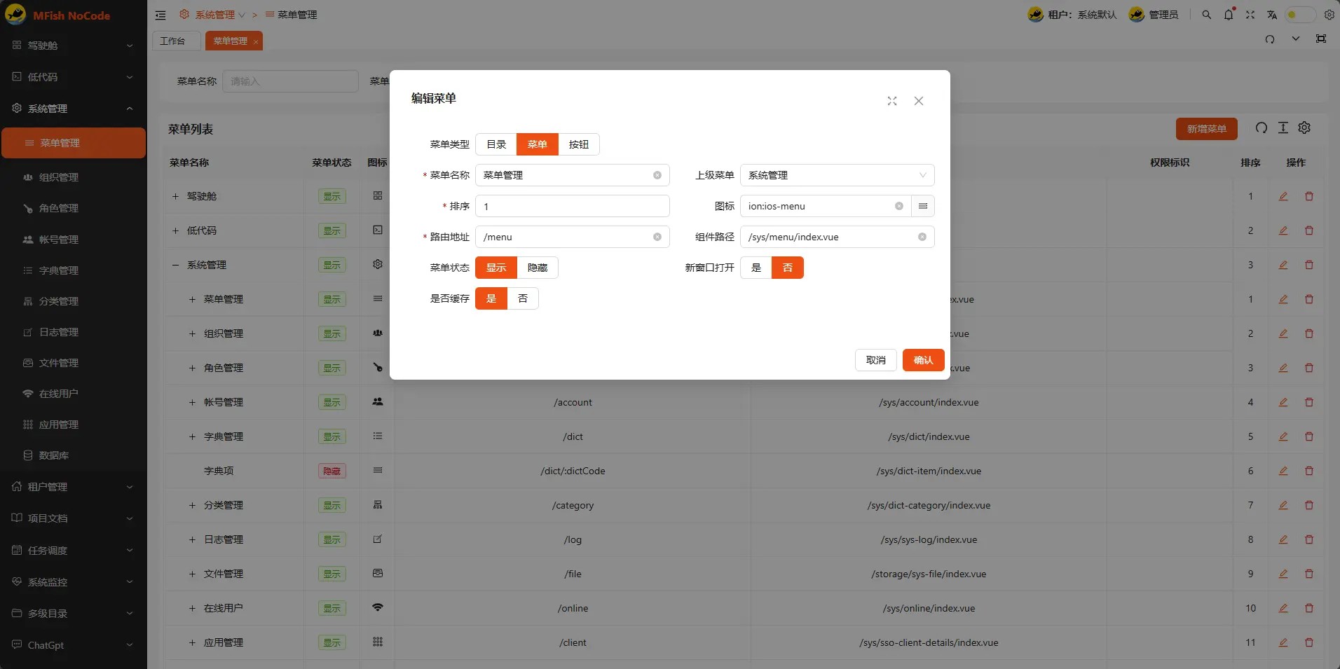Delete the 字典管理 row

click(x=1308, y=436)
